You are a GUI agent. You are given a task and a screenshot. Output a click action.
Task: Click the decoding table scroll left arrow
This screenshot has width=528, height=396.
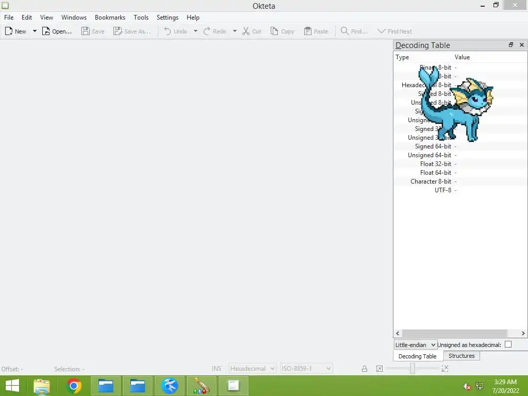[x=398, y=334]
